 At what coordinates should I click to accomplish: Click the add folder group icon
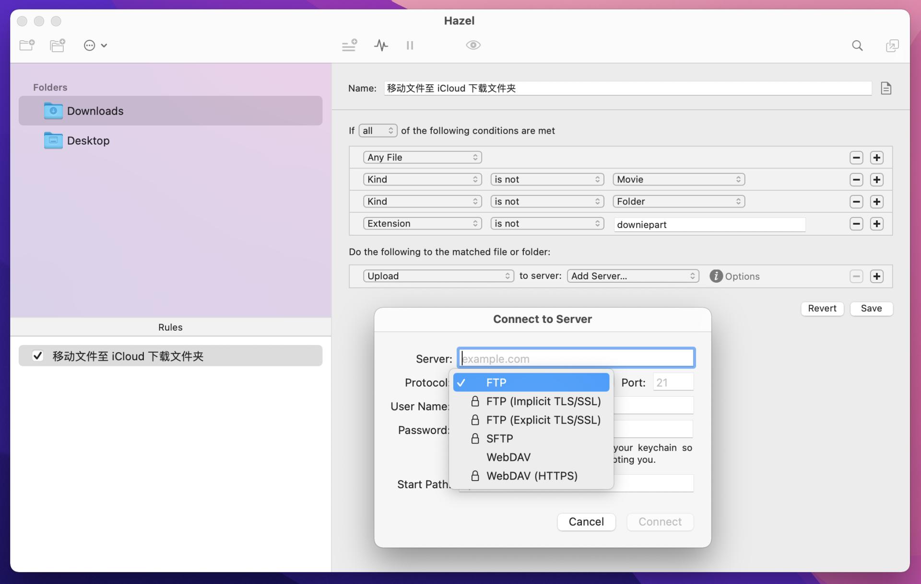coord(58,45)
